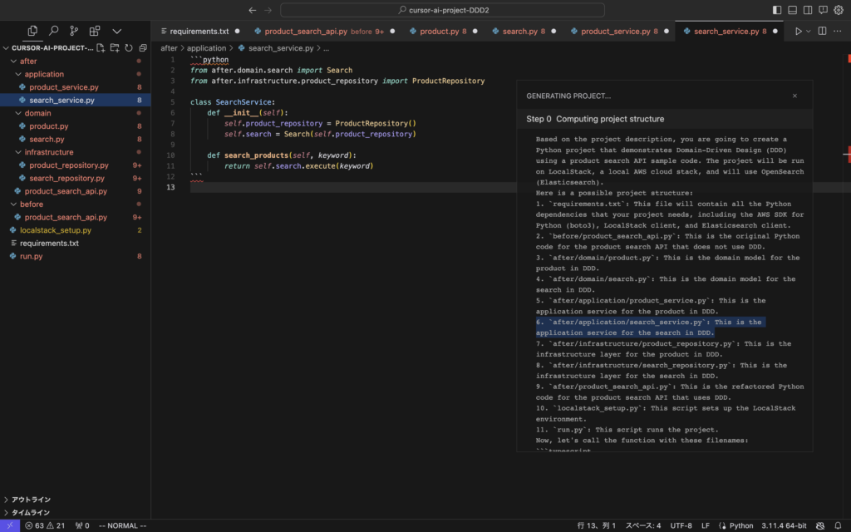Collapse the CURSOR-AI-PROJECT root folder

click(x=52, y=47)
